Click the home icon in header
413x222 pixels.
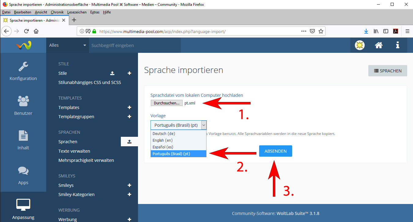click(379, 45)
